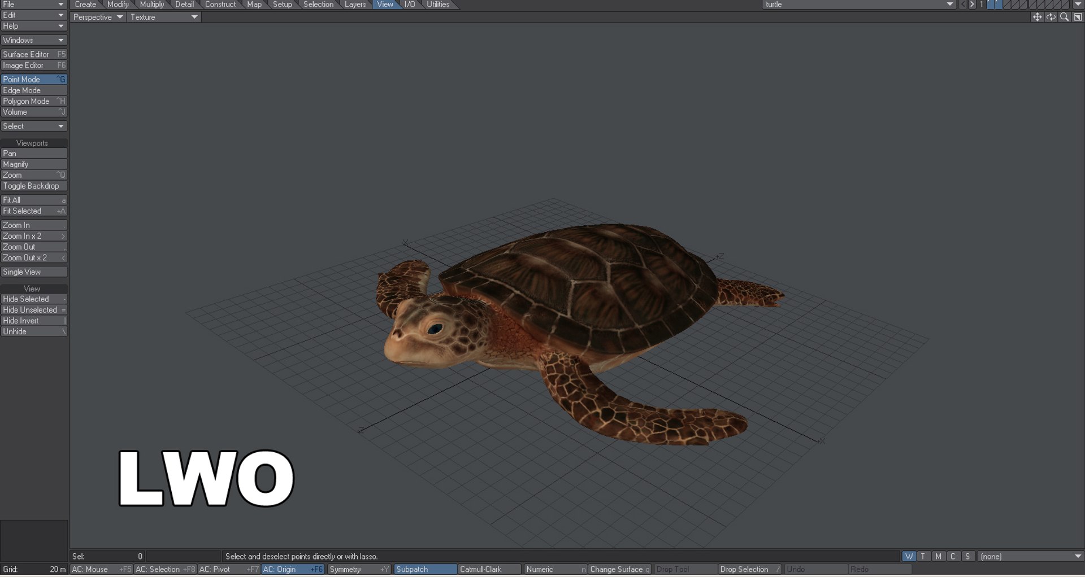The height and width of the screenshot is (577, 1085).
Task: Click the Grid size value 20 m
Action: coord(58,570)
